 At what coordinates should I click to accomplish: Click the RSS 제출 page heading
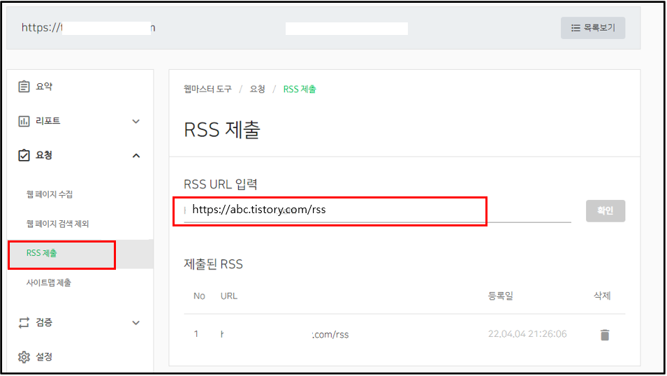click(221, 129)
